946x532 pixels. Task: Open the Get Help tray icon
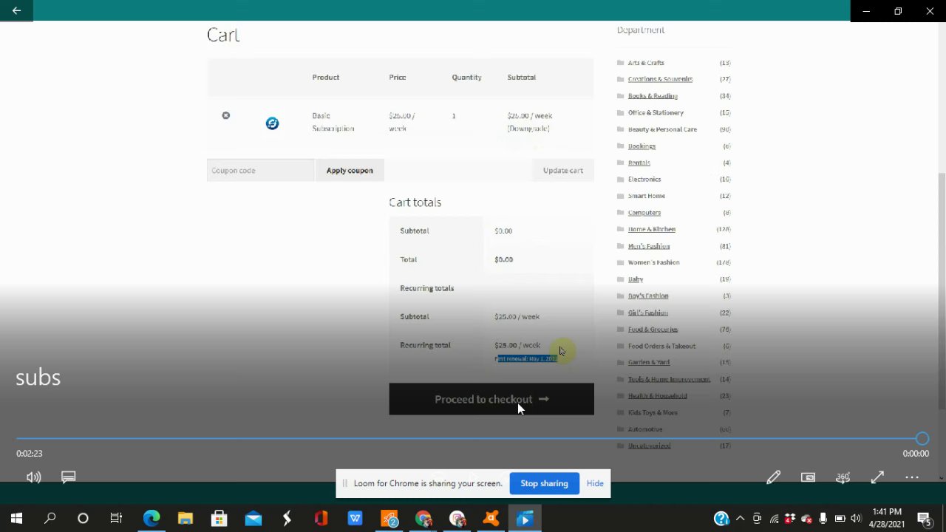click(x=721, y=519)
